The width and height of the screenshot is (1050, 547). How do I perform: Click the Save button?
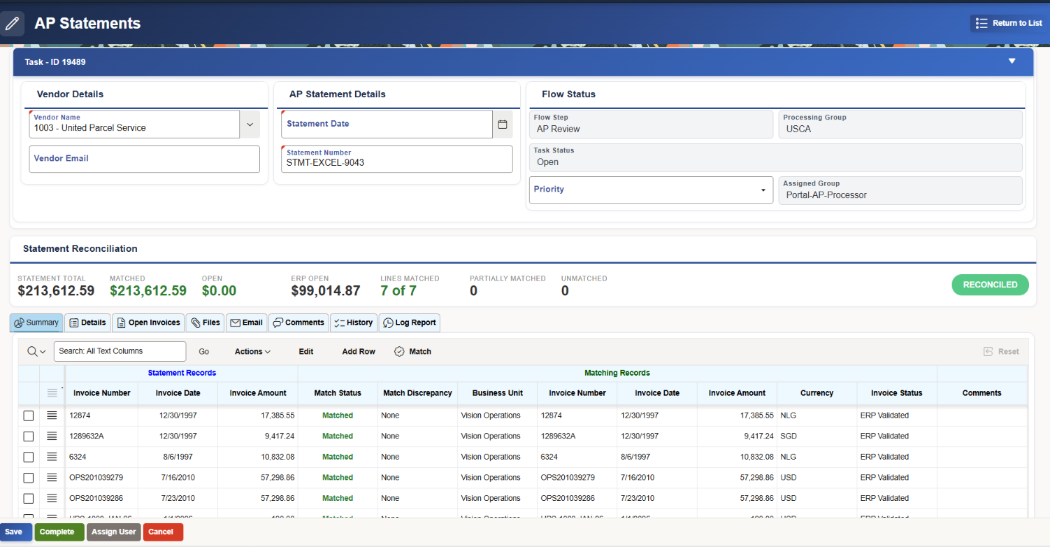coord(14,532)
